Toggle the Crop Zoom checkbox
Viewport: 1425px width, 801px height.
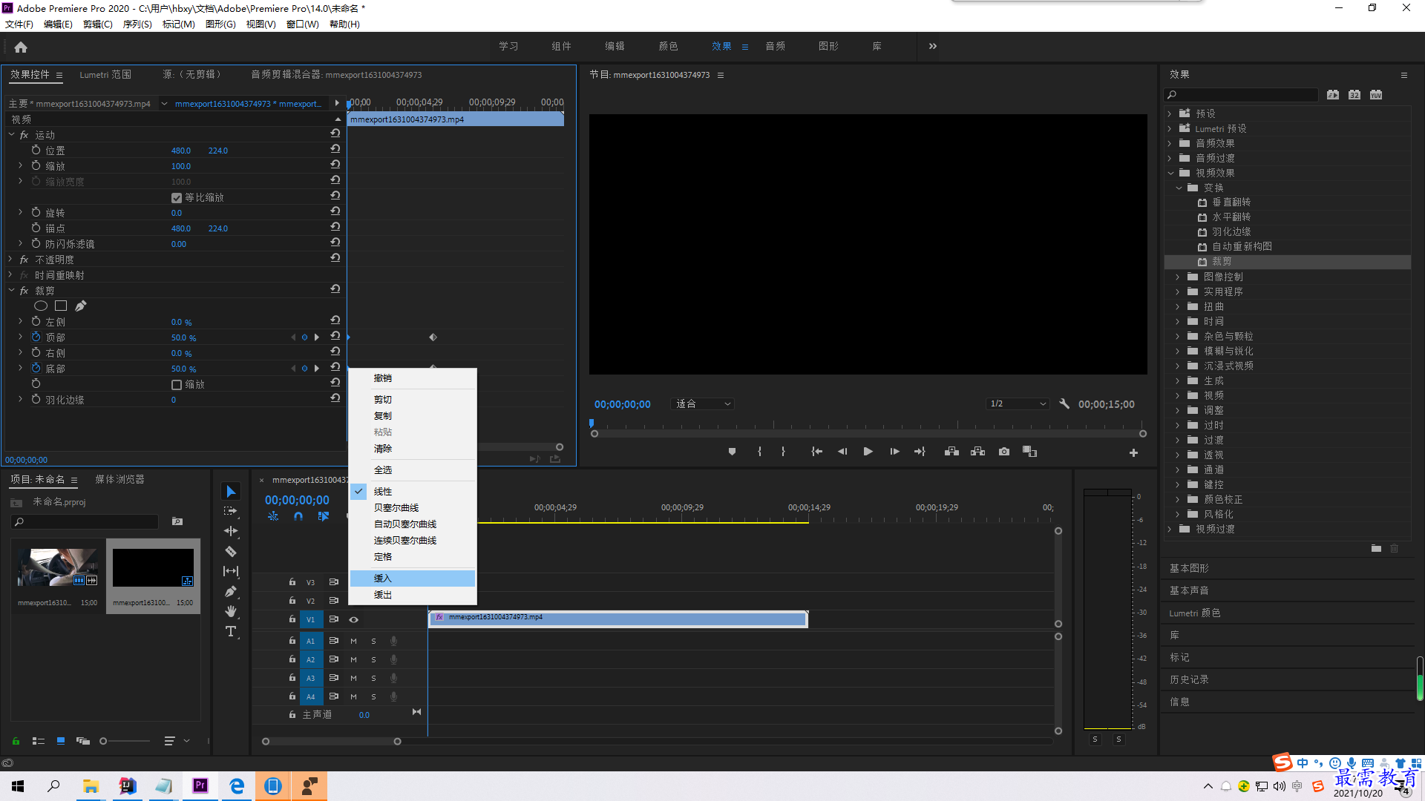point(177,385)
